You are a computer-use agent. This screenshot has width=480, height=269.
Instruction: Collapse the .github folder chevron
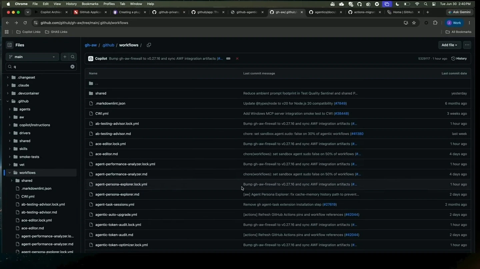8,101
